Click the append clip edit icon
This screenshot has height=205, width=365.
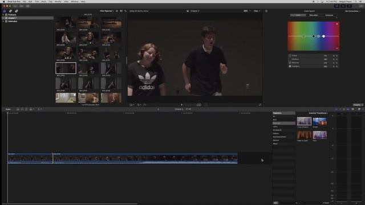(x=26, y=109)
